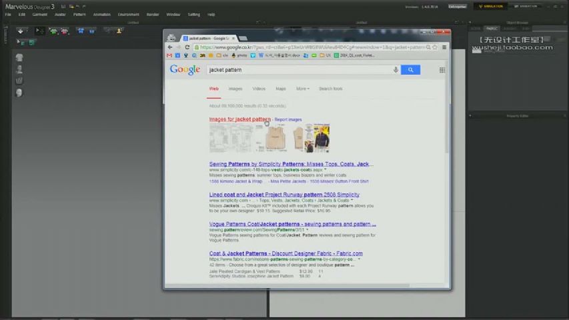
Task: Expand the Property Editor panel arrow
Action: (470, 116)
